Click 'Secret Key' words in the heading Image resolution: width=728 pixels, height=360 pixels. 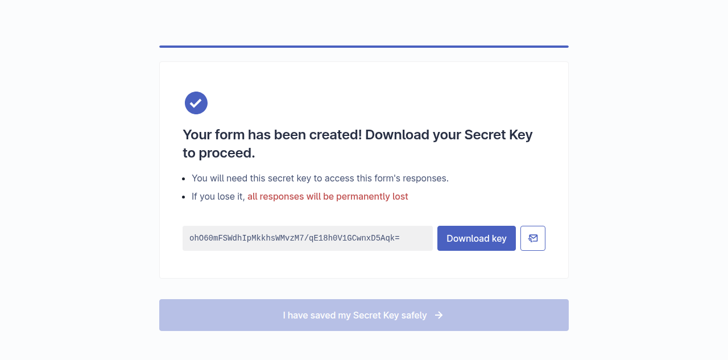tap(499, 135)
